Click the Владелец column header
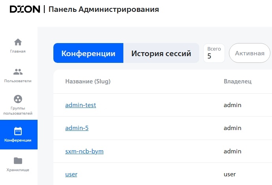Image resolution: width=272 pixels, height=185 pixels. click(238, 81)
